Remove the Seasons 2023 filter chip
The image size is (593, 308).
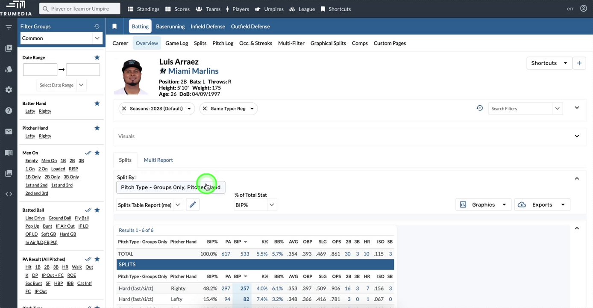(x=124, y=109)
